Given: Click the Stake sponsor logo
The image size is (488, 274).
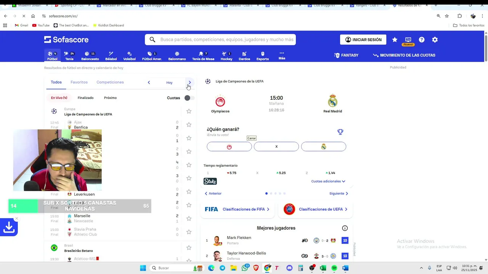Looking at the screenshot, I should 210,182.
